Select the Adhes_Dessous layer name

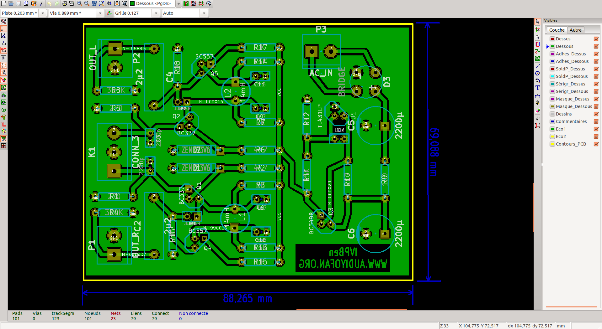(572, 61)
